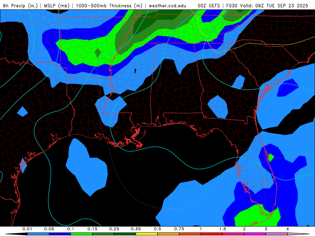
Task: Click the "0.05" legend value
Action: click(x=49, y=229)
